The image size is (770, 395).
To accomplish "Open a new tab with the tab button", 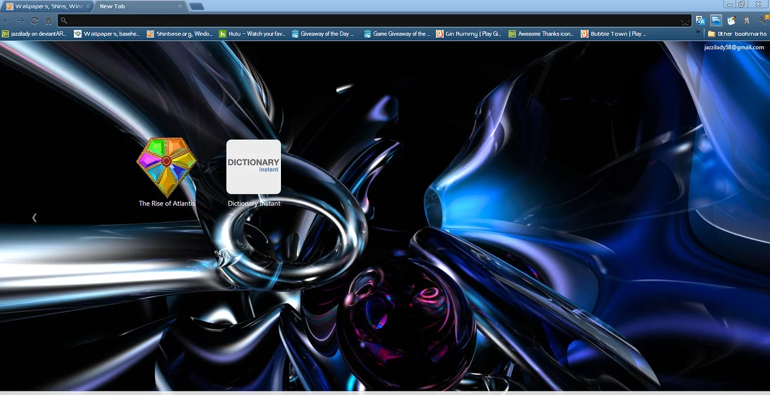I will coord(197,7).
